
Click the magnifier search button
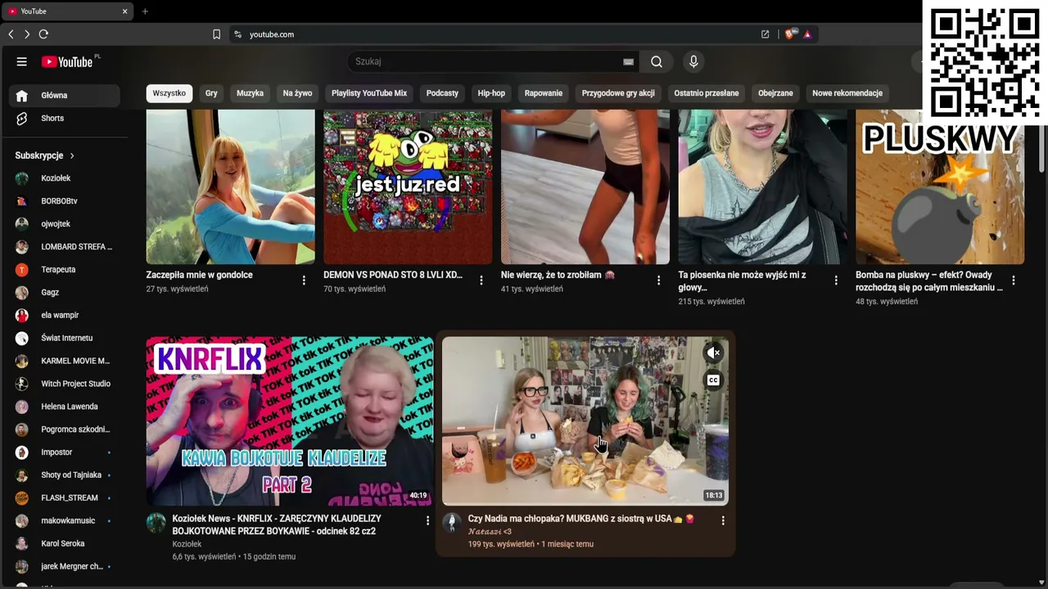[657, 61]
